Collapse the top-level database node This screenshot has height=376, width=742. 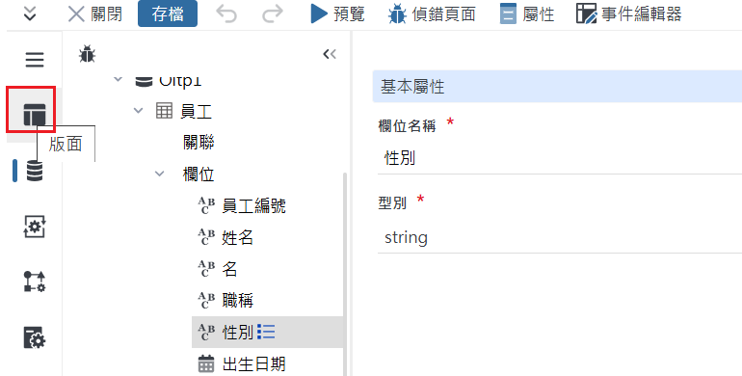(x=118, y=80)
